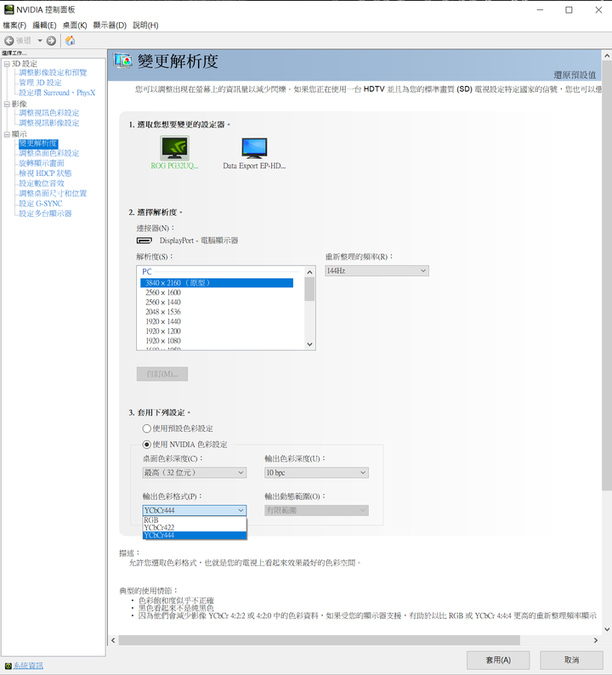The image size is (612, 675).
Task: Open 設定數位音效 tree item
Action: click(42, 184)
